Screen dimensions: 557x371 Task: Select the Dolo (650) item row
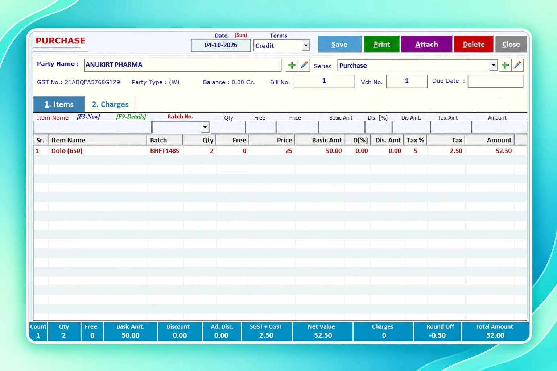pyautogui.click(x=280, y=151)
